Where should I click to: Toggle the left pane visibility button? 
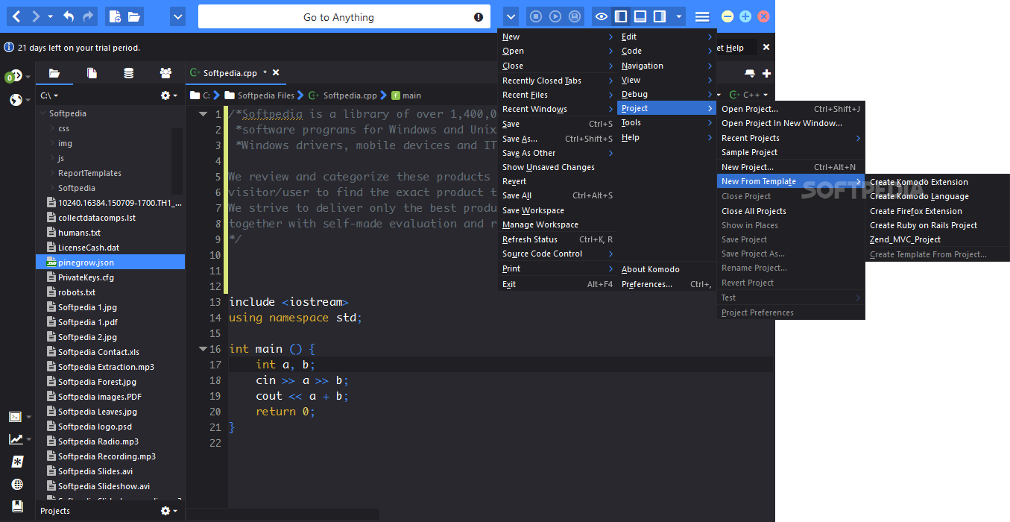(620, 16)
